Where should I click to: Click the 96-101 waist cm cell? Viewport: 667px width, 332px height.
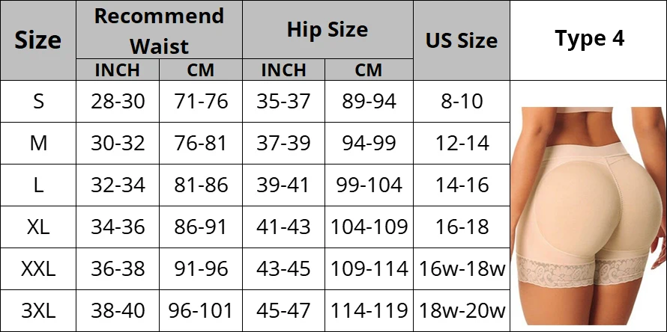coord(201,311)
